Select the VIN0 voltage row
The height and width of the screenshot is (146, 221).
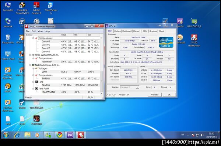63,72
